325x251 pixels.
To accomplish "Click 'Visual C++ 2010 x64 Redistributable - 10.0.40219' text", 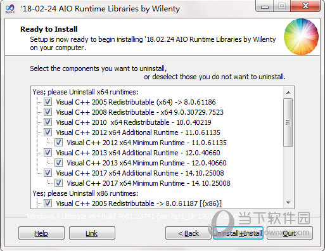I will coord(134,122).
